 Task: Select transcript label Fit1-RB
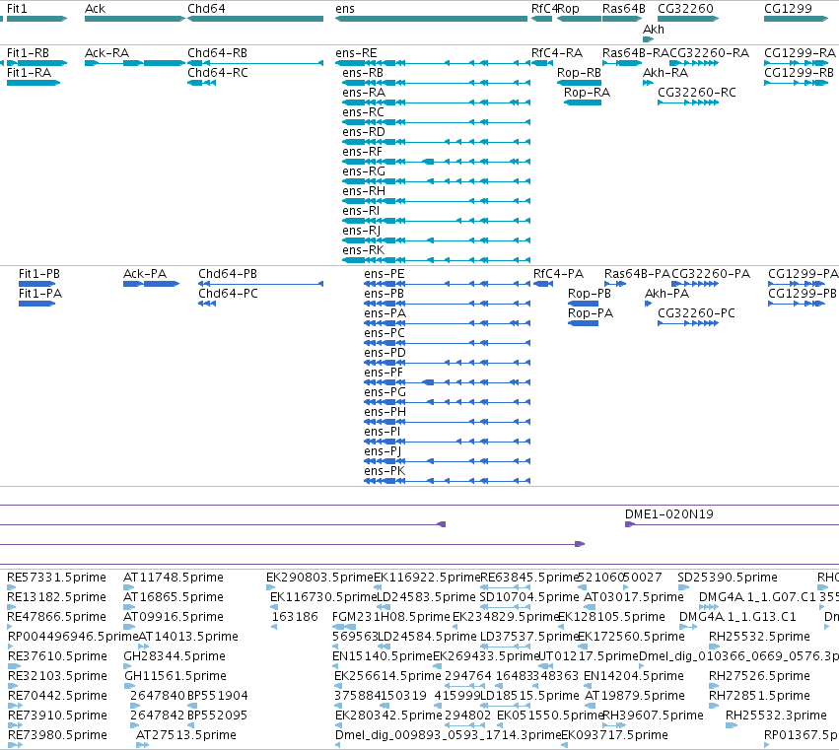click(28, 53)
